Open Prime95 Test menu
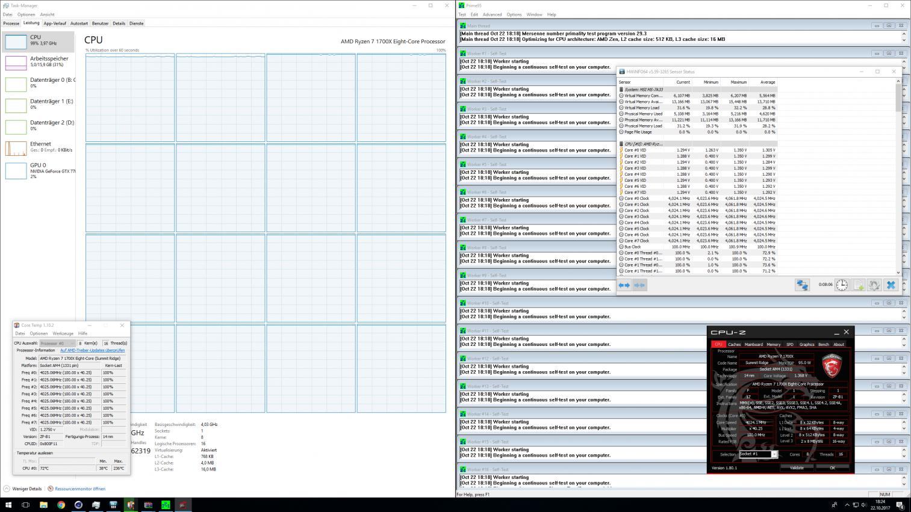The height and width of the screenshot is (512, 911). pyautogui.click(x=462, y=14)
